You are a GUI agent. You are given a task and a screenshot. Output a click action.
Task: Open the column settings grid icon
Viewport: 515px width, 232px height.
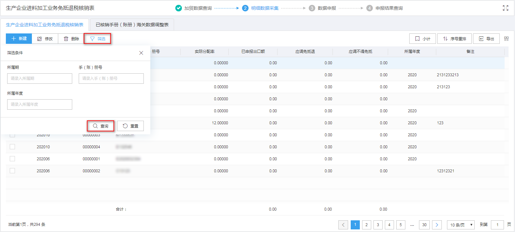coord(506,39)
